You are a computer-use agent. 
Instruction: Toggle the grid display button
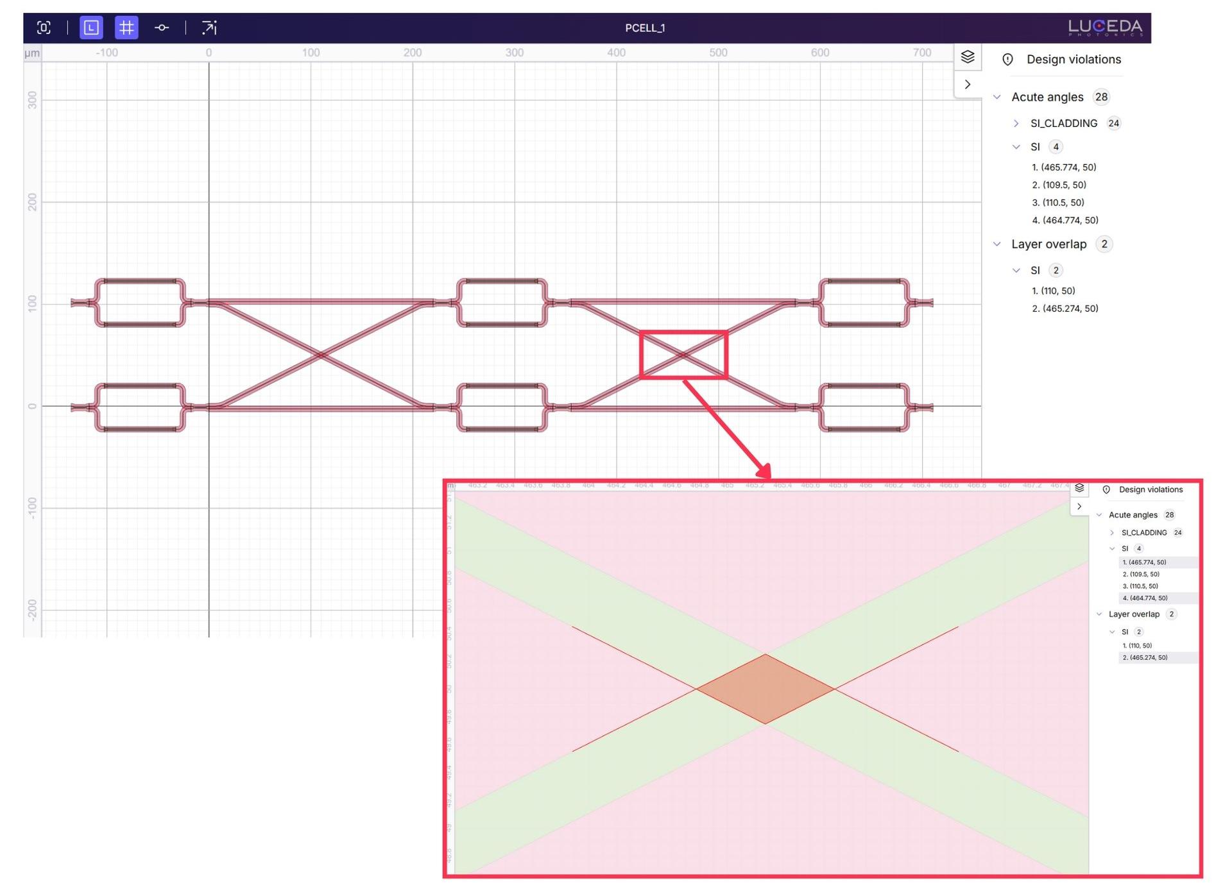coord(126,28)
